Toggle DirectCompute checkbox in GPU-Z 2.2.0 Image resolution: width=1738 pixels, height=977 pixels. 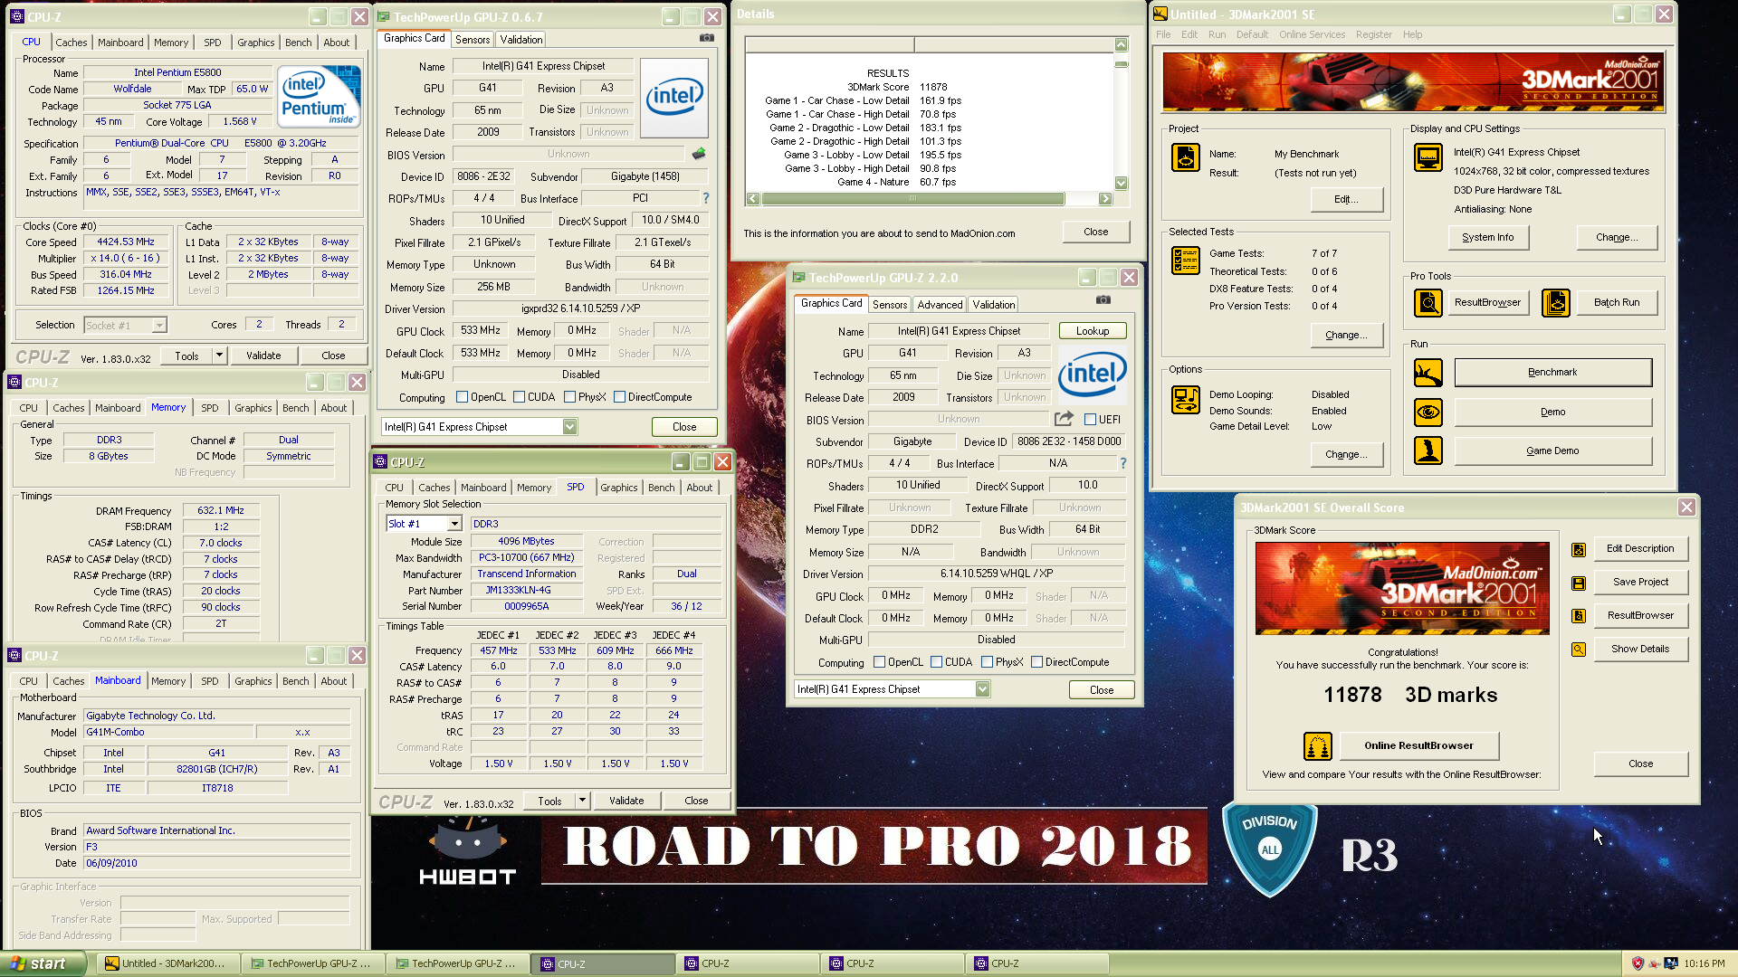(1036, 662)
